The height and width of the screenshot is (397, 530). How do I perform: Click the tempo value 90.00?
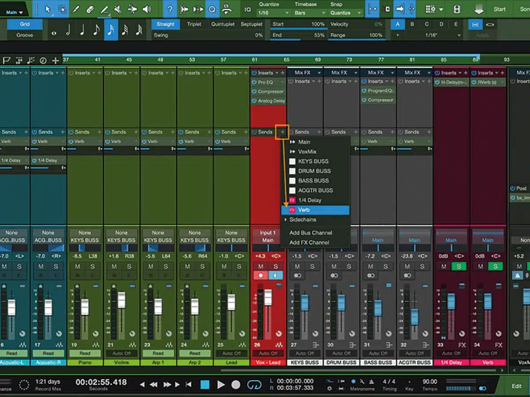pos(430,382)
